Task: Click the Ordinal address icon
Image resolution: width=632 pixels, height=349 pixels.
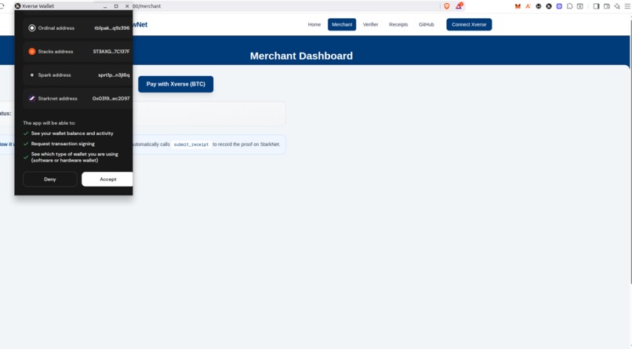Action: [32, 28]
